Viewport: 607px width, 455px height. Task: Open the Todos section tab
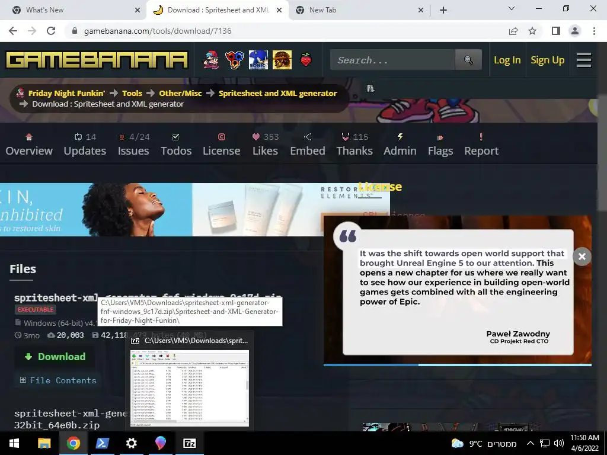pyautogui.click(x=176, y=143)
